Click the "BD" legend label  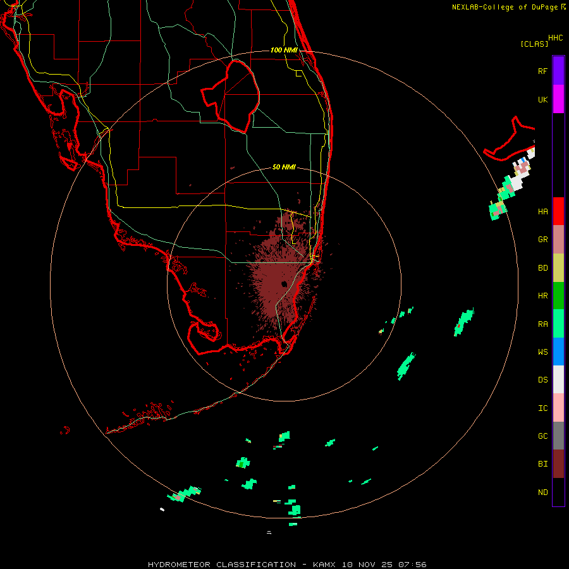pos(542,268)
